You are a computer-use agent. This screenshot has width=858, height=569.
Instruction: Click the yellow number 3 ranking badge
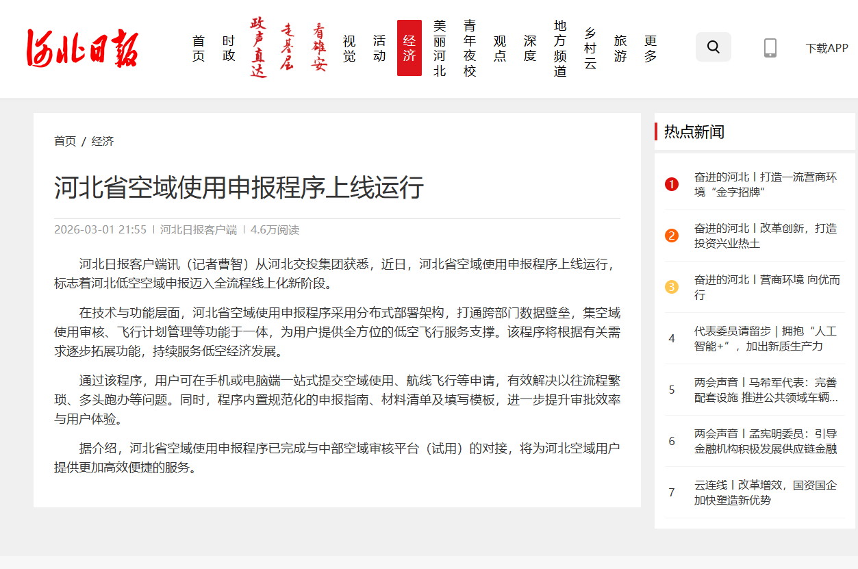pos(671,287)
